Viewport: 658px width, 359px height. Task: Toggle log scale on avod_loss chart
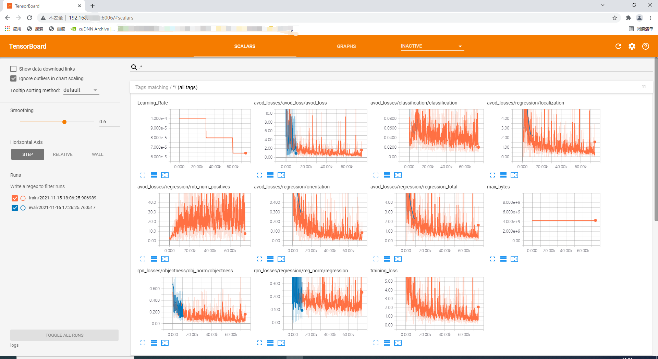[x=270, y=175]
